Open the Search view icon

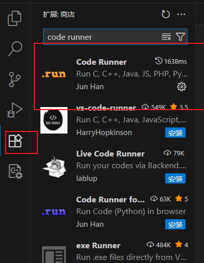[15, 48]
